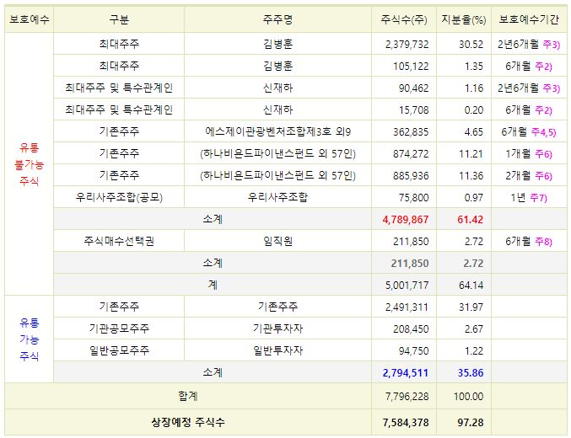Click the 주주명 column header
The image size is (571, 438).
click(x=277, y=19)
